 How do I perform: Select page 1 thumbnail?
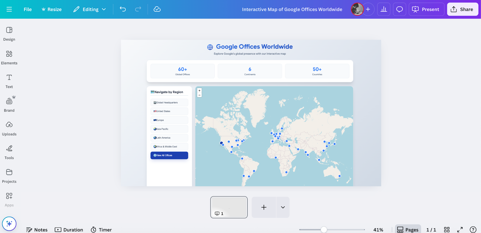229,207
